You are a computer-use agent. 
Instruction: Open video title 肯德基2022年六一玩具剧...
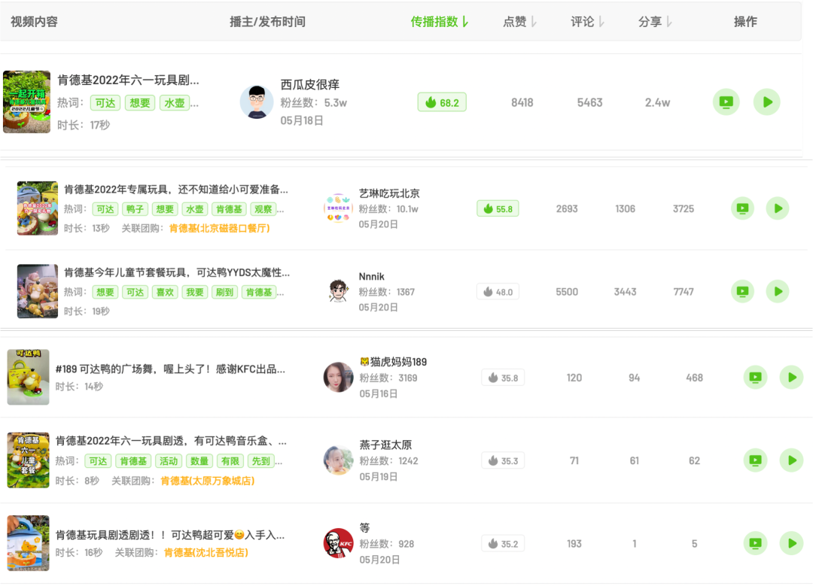coord(128,80)
